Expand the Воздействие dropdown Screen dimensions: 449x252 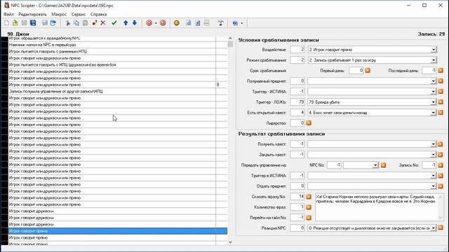click(x=434, y=50)
